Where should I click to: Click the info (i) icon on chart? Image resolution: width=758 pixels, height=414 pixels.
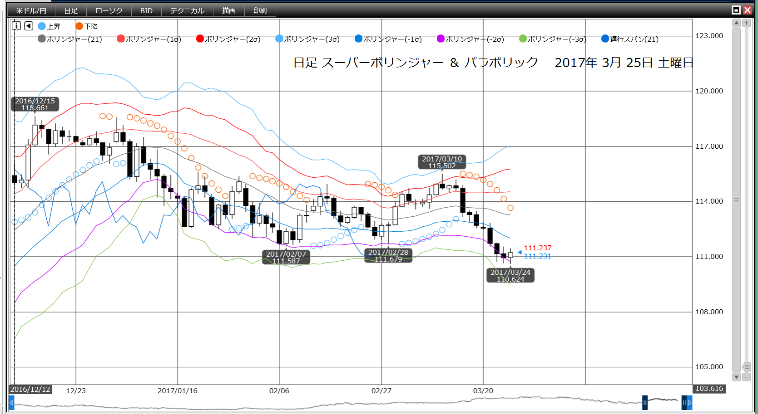[16, 26]
